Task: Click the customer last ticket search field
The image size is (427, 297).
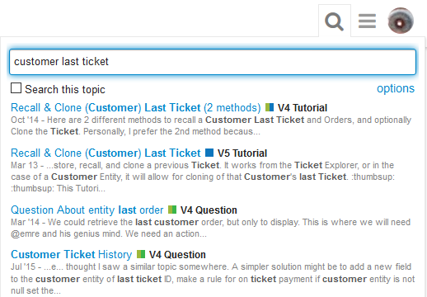Action: point(213,62)
